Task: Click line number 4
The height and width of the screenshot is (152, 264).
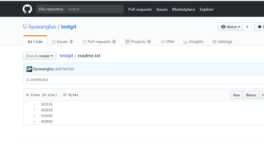Action: tap(34, 122)
